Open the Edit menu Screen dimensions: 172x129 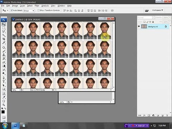[x=8, y=6]
